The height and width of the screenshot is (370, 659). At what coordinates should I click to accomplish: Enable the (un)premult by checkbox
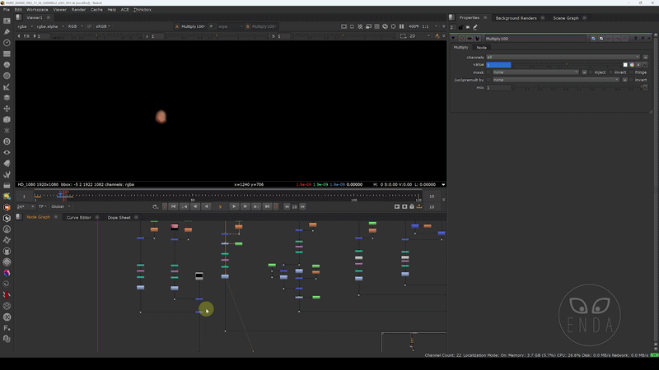click(488, 80)
